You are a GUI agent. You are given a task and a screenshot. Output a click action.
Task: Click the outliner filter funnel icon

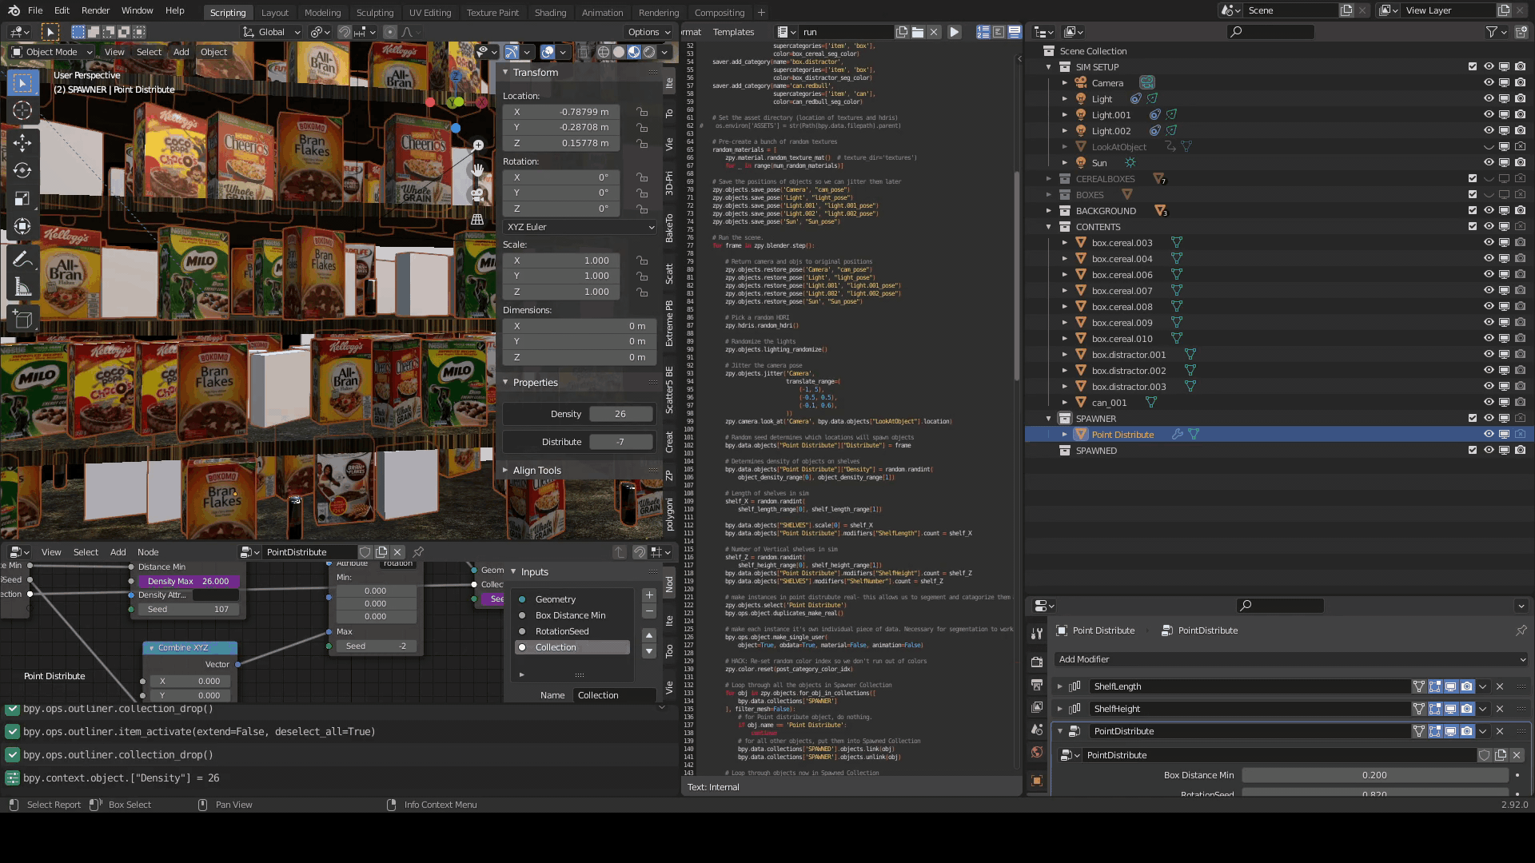[1492, 32]
